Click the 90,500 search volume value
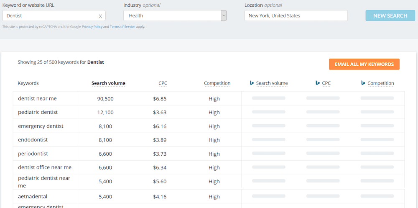The width and height of the screenshot is (418, 208). 105,99
